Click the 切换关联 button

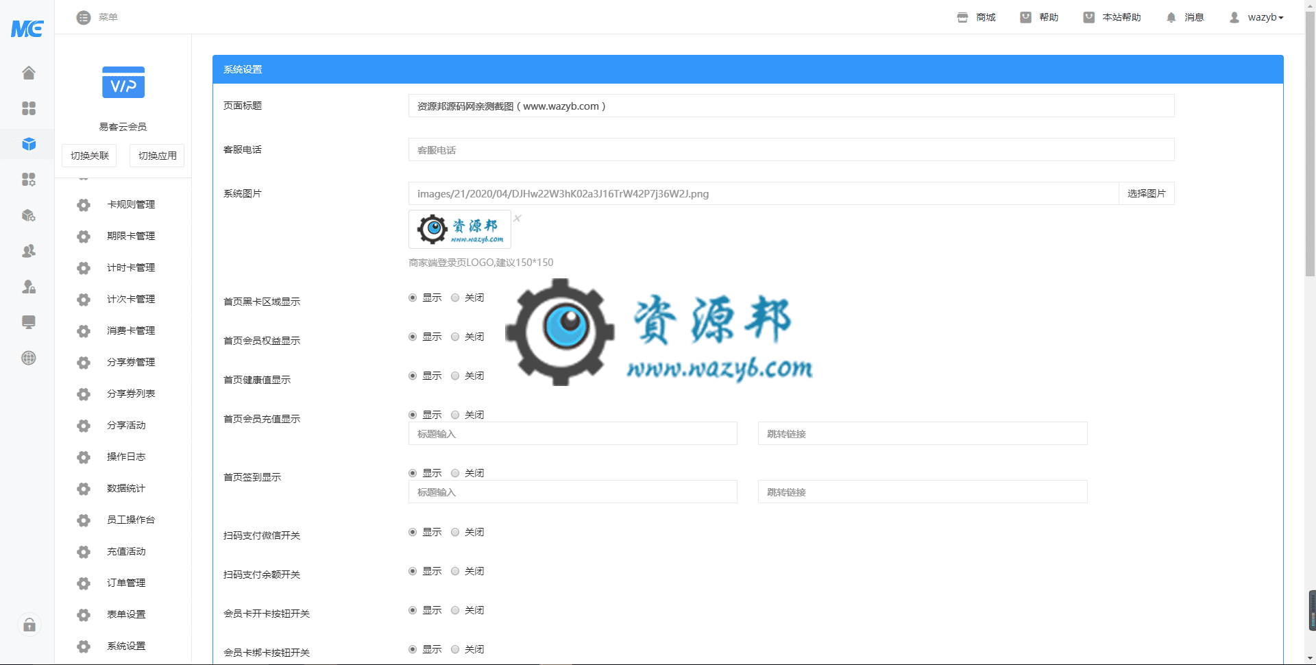point(89,156)
